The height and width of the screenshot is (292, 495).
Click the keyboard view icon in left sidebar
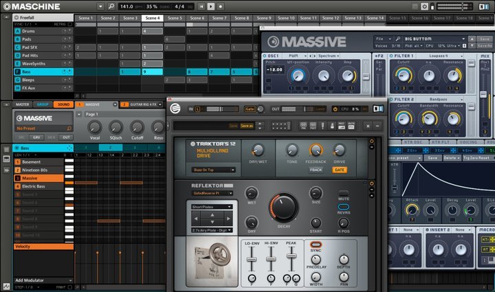coord(6,159)
